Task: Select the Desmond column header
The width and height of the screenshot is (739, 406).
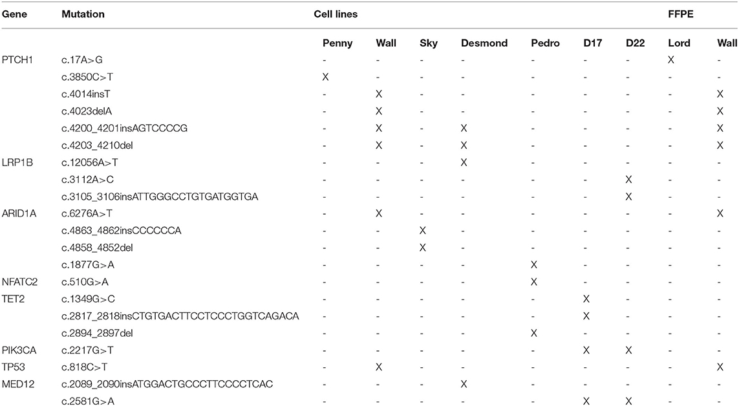Action: pos(484,43)
